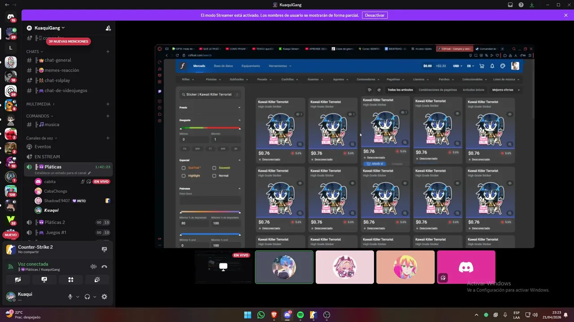Mute the microphone

(x=70, y=297)
